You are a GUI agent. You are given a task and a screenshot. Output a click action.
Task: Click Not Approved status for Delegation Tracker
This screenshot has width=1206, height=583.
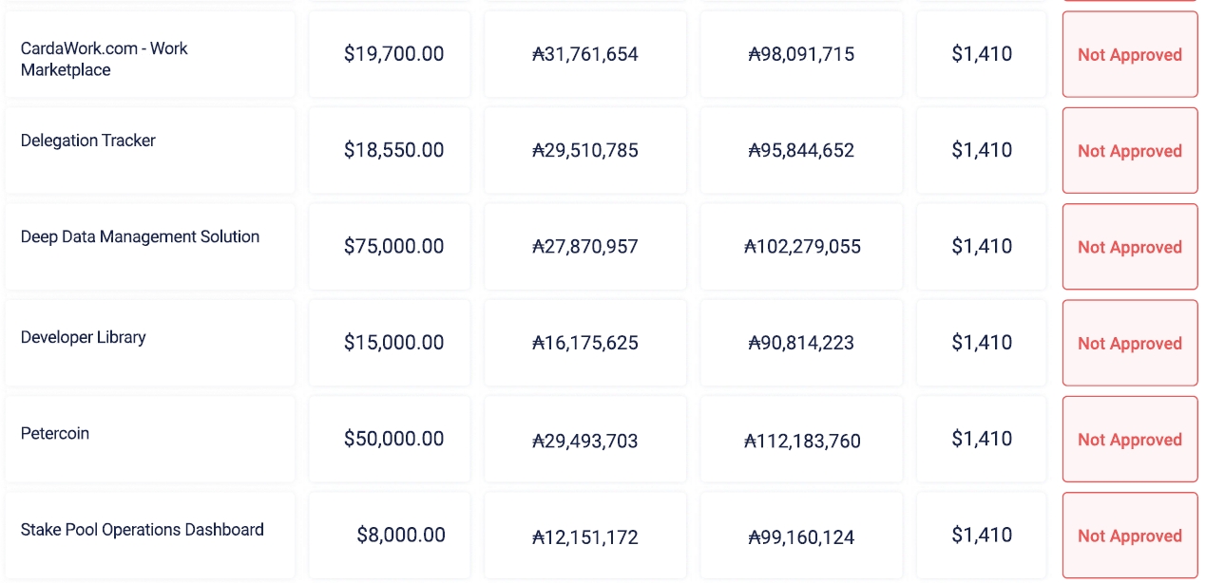coord(1129,151)
